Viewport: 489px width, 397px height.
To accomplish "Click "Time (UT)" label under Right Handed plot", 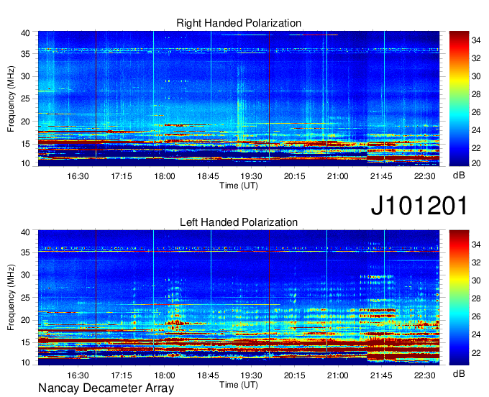I will 239,186.
